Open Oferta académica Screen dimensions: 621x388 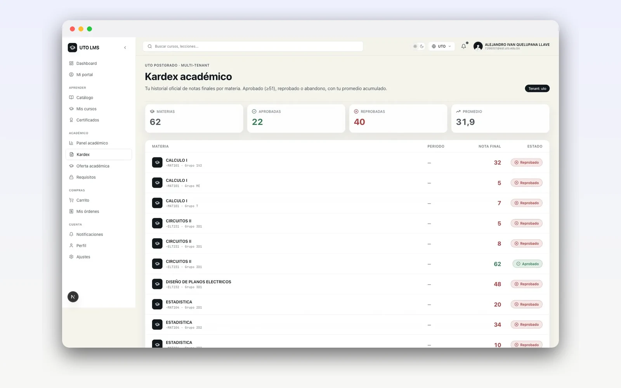coord(99,166)
